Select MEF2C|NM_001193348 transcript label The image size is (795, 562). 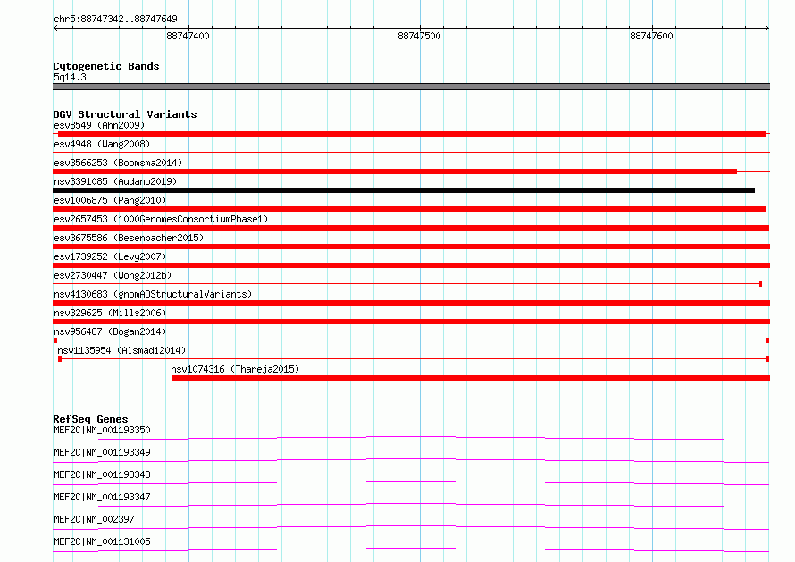pos(102,474)
